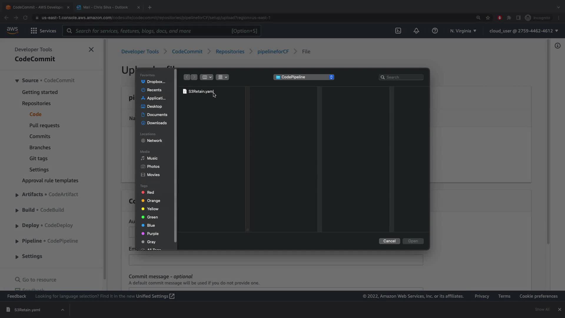Viewport: 565px width, 318px height.
Task: Select the S3Retain.yaml file
Action: (201, 91)
